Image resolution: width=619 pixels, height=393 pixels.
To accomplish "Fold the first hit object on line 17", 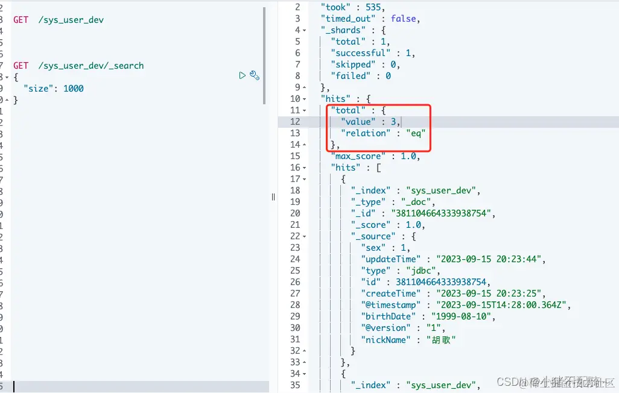I will tap(304, 179).
